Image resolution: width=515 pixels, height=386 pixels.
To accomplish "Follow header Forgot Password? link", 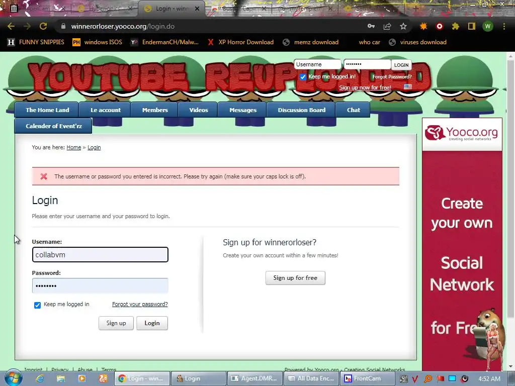I will click(392, 76).
